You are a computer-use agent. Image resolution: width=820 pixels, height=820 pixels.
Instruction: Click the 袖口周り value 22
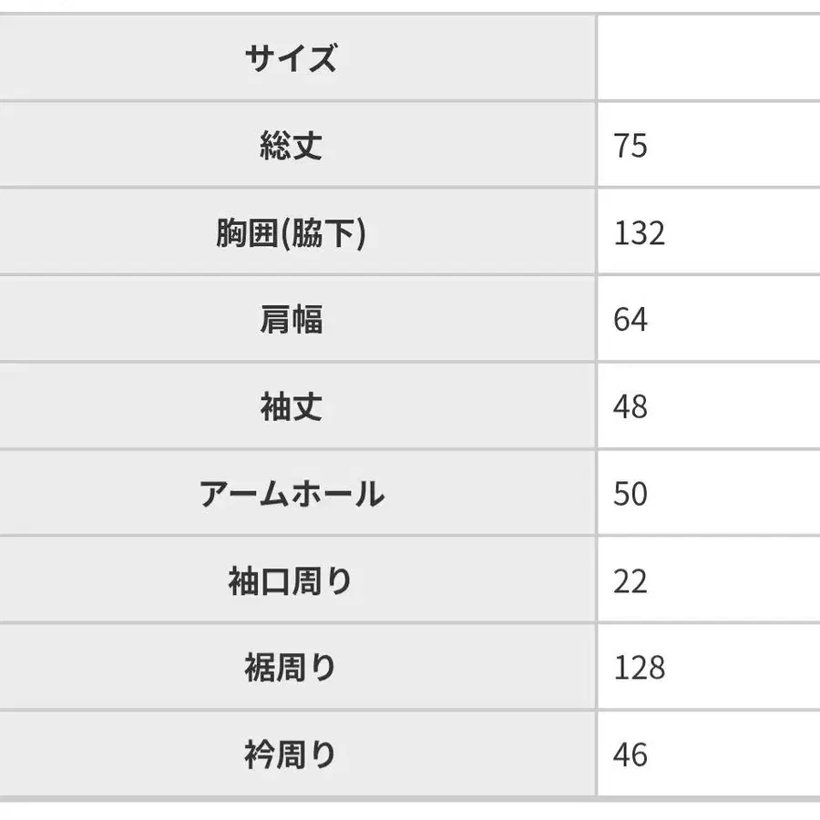(x=630, y=580)
